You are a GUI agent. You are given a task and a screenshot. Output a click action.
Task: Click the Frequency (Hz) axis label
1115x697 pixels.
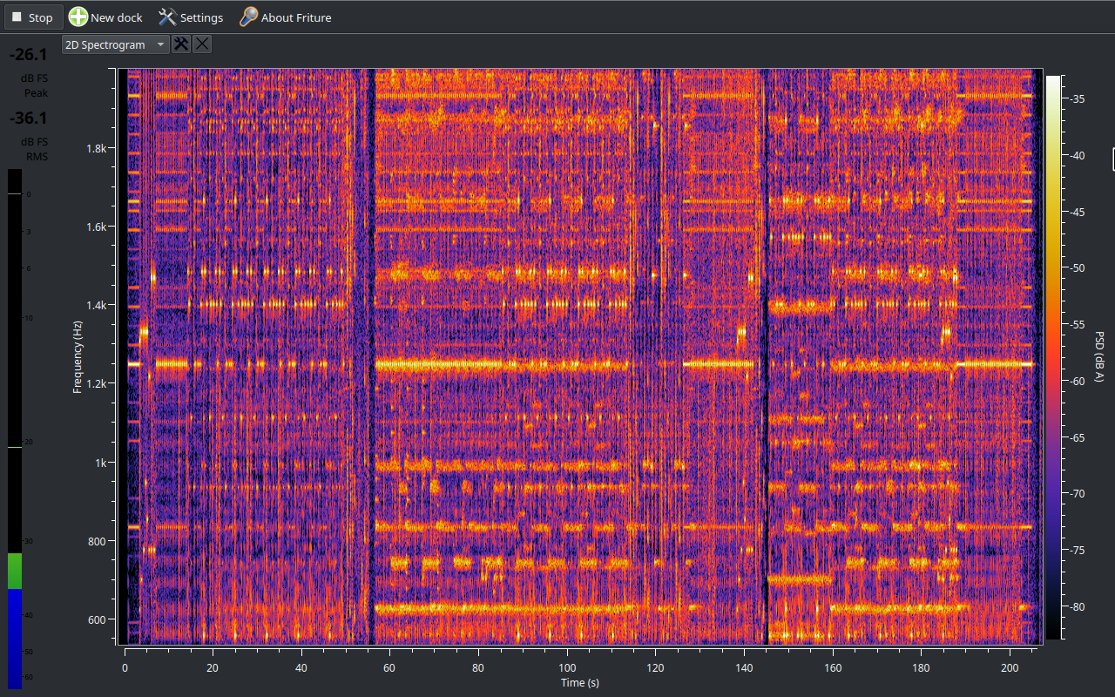point(78,357)
